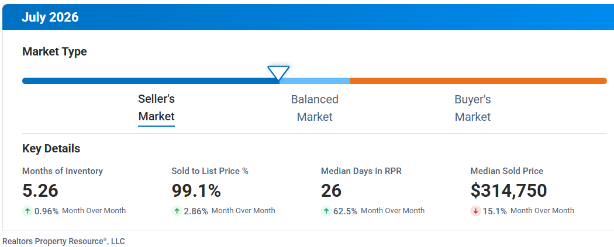
Task: Click the dark blue seller's segment of bar
Action: tap(150, 81)
